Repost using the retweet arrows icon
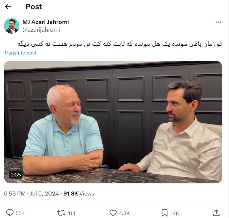Screen dimensions: 229x218 click(61, 213)
